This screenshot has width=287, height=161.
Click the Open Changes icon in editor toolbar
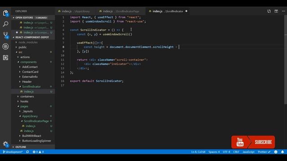269,11
